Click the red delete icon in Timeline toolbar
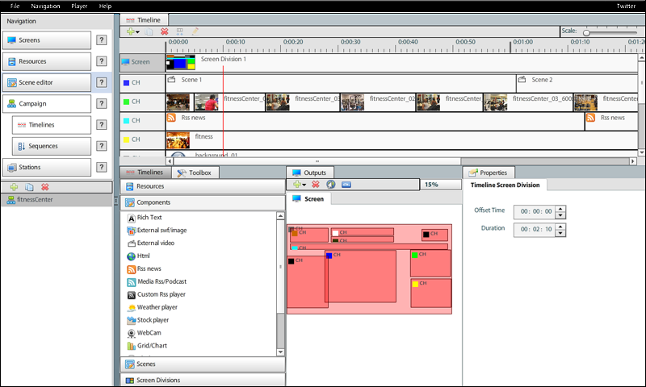 point(164,31)
